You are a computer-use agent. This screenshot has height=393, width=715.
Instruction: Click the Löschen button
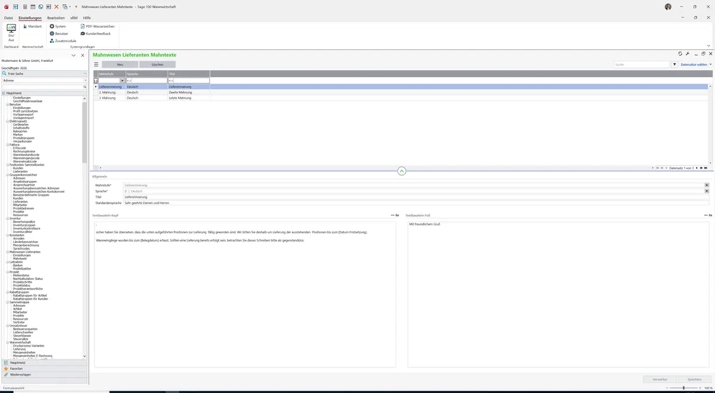157,64
